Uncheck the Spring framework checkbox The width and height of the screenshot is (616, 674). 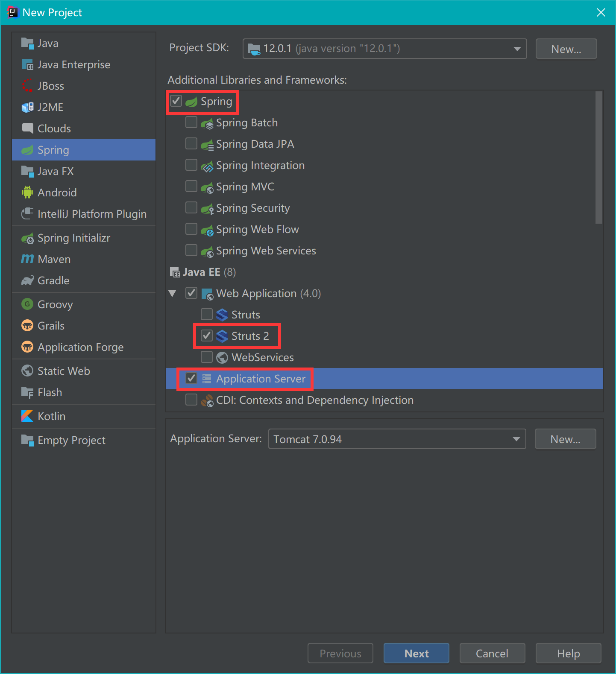176,101
